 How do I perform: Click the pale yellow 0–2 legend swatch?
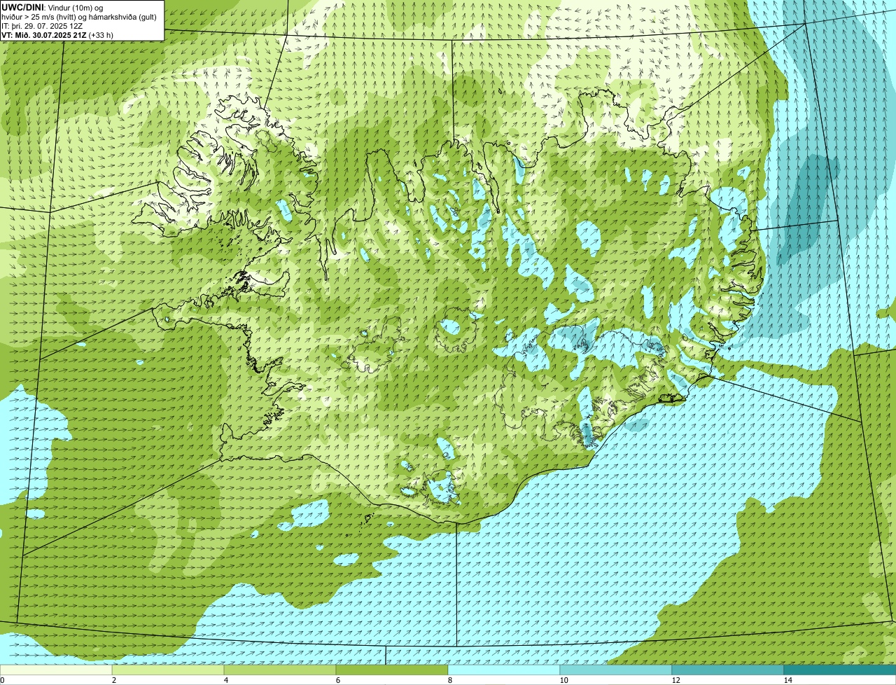56,670
